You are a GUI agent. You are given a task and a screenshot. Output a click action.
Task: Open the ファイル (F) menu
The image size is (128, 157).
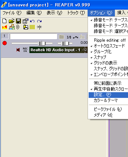(12, 13)
